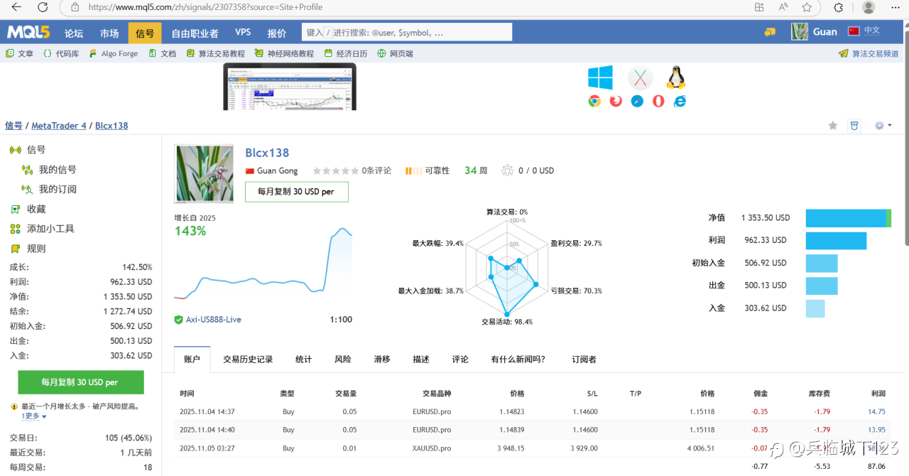Open the 市场 menu
Image resolution: width=909 pixels, height=476 pixels.
109,33
